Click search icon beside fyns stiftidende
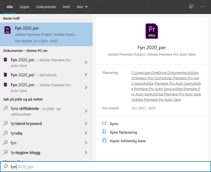211x172 pixels. [5, 108]
